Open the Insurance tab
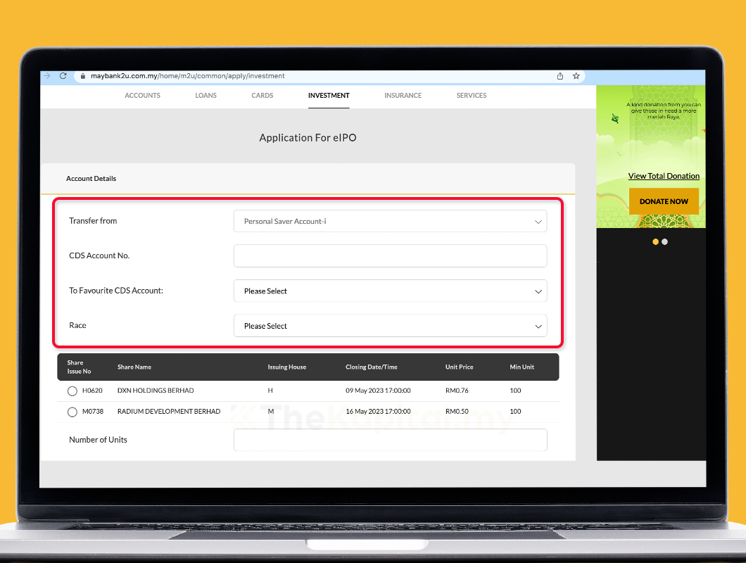The height and width of the screenshot is (563, 746). click(403, 96)
